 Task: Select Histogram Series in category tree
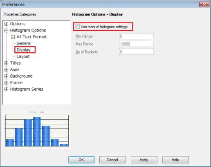pos(27,89)
